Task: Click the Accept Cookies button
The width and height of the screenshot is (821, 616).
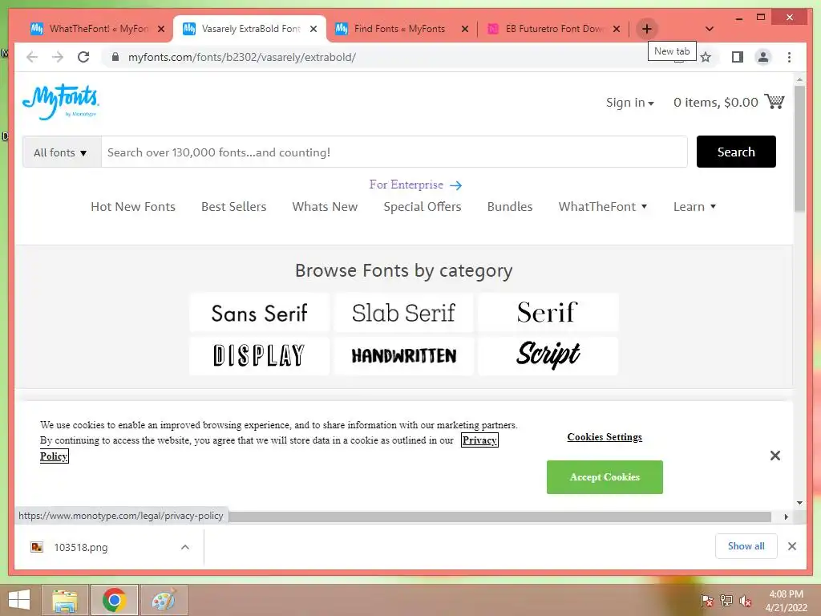Action: tap(605, 477)
